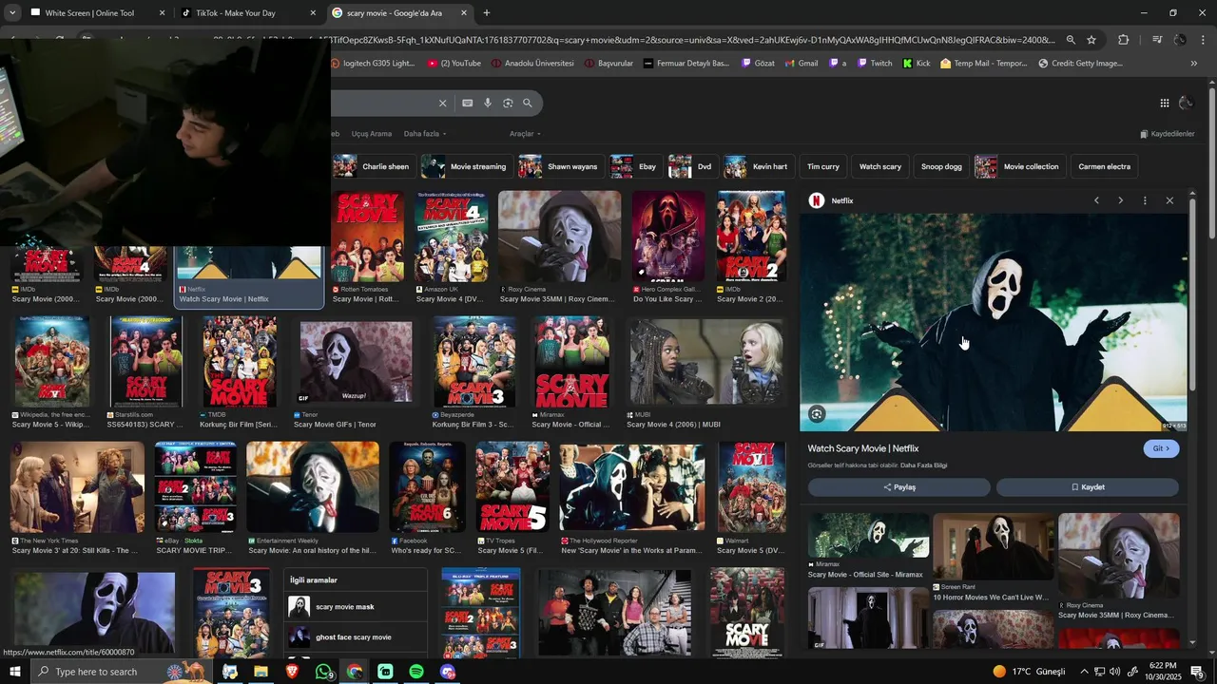The width and height of the screenshot is (1217, 684).
Task: Switch to the TikTok tab
Action: [x=249, y=13]
